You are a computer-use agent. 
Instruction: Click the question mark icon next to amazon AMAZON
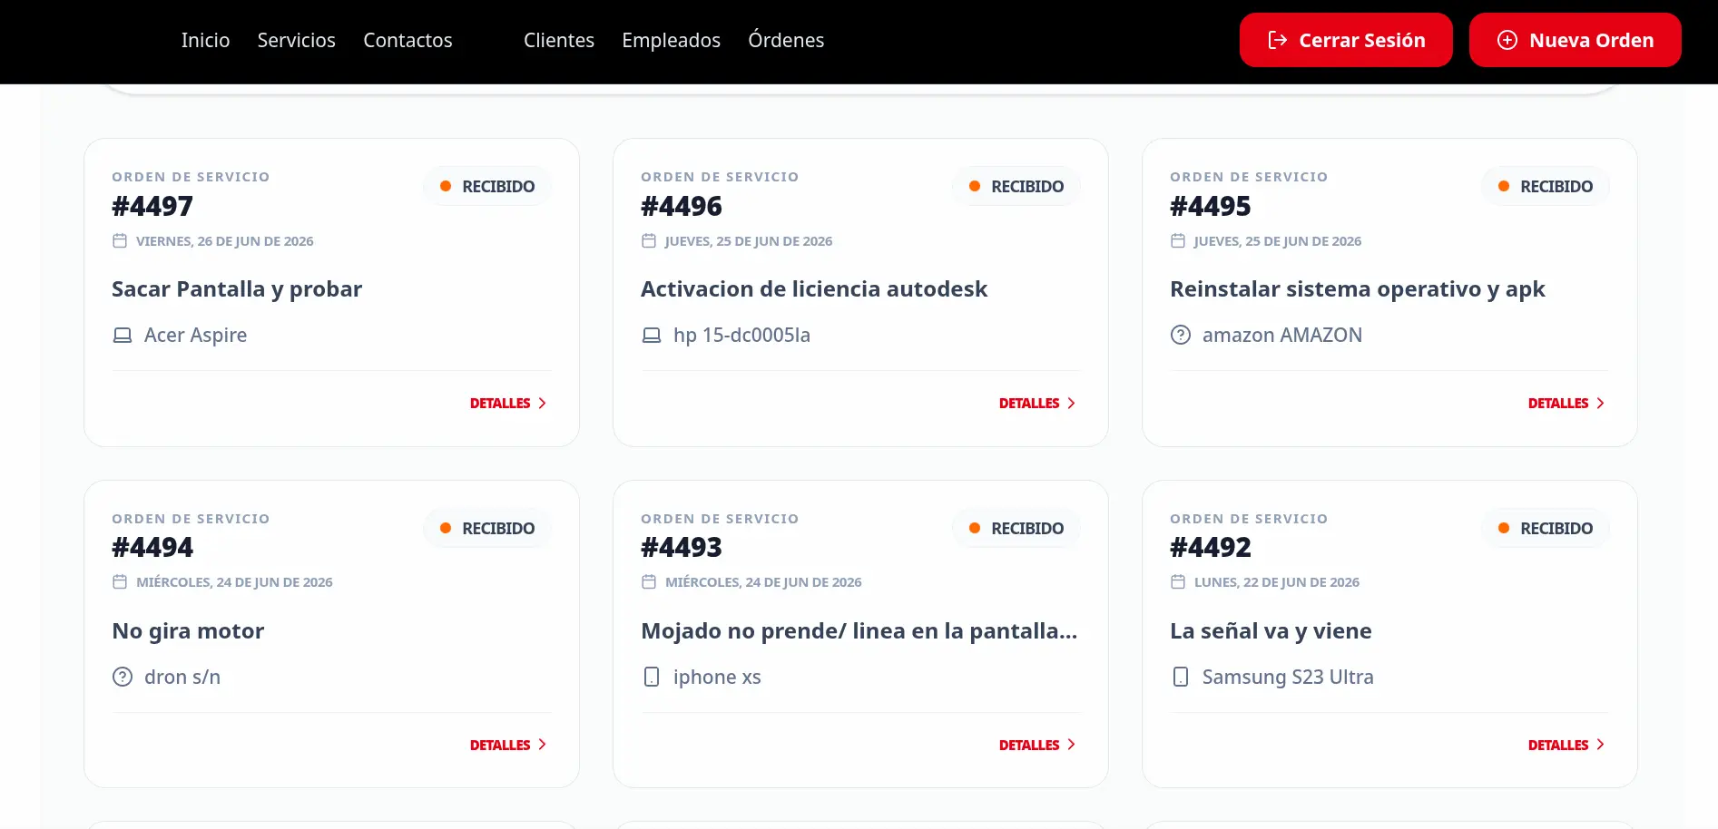(1181, 335)
